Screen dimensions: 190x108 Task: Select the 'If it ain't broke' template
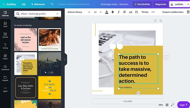pos(50,88)
